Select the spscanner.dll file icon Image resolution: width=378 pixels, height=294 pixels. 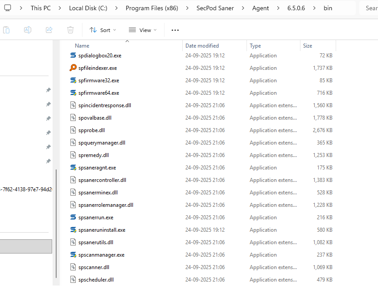[73, 267]
